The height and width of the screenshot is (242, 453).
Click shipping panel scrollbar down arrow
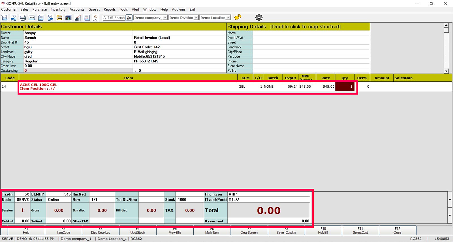(446, 71)
